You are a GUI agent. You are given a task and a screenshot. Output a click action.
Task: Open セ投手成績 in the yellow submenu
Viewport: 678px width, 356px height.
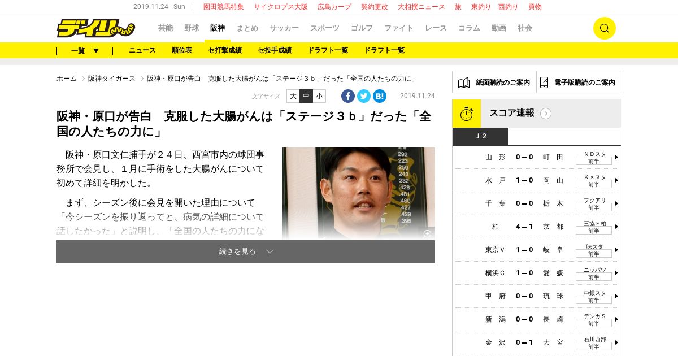(x=275, y=50)
